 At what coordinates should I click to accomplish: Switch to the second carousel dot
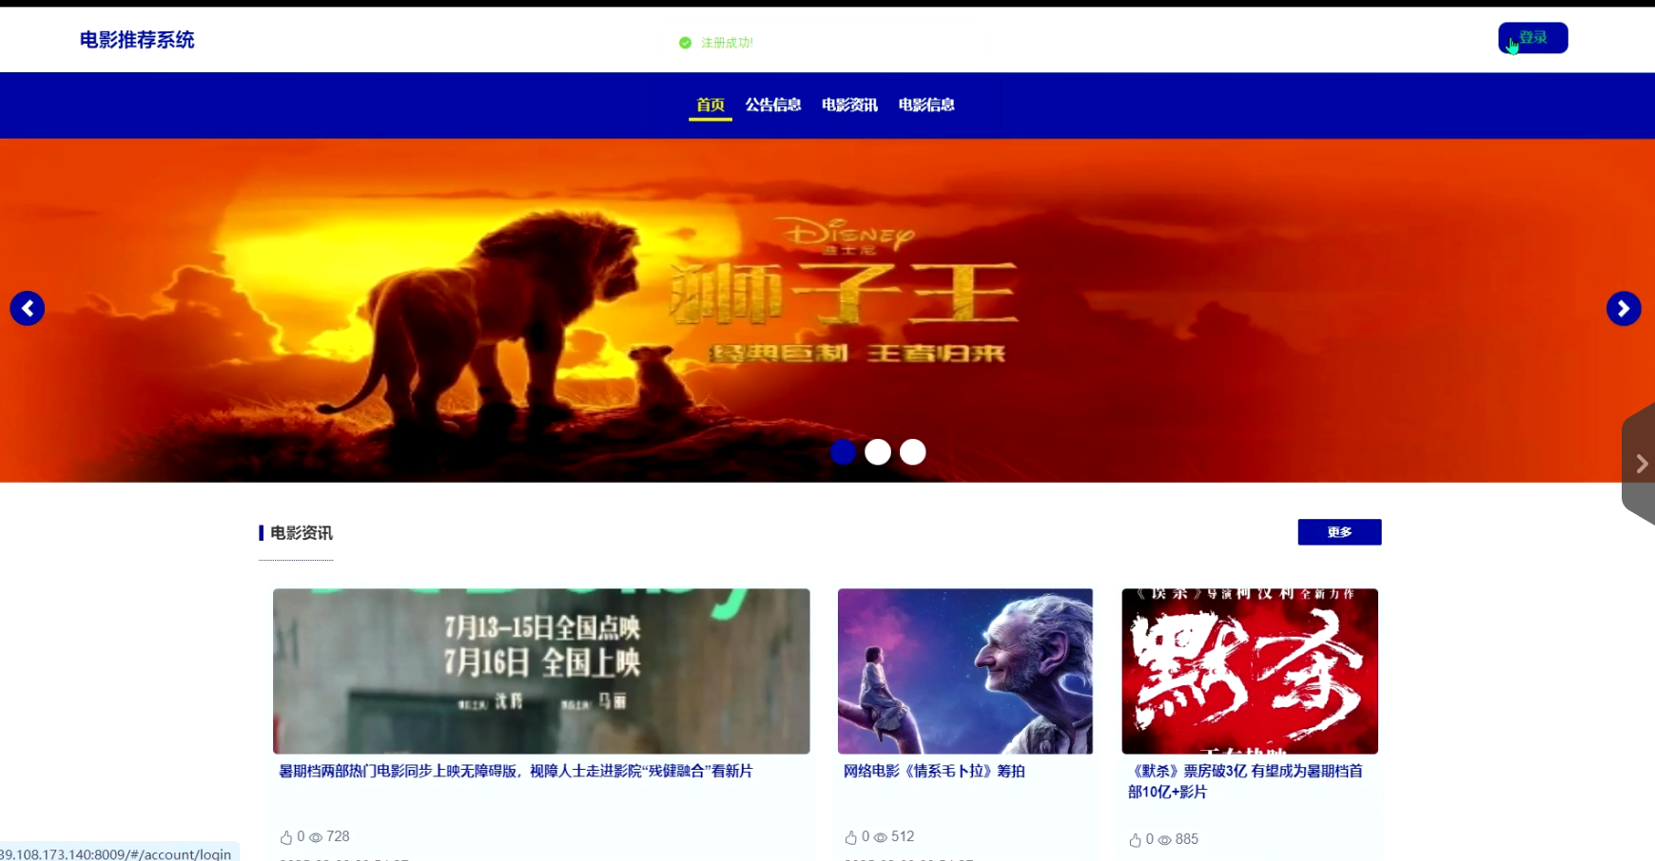pyautogui.click(x=878, y=451)
